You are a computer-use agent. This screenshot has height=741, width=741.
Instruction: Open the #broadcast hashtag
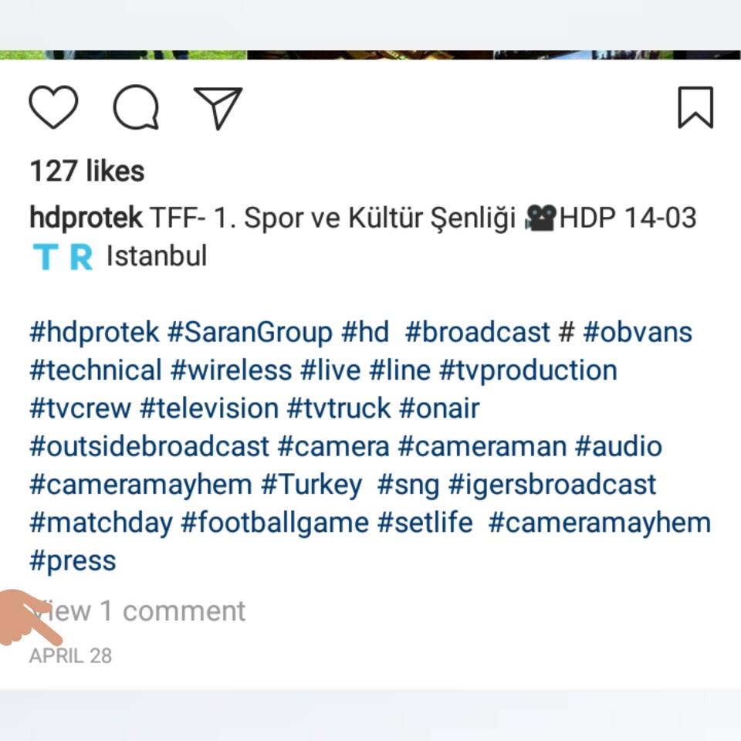(477, 332)
